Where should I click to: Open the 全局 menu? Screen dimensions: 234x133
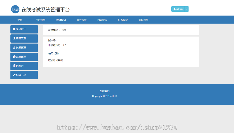point(20,20)
